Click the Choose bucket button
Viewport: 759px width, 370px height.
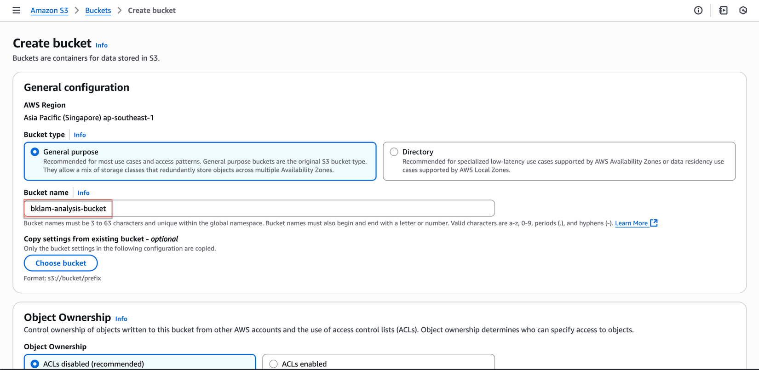click(x=61, y=263)
